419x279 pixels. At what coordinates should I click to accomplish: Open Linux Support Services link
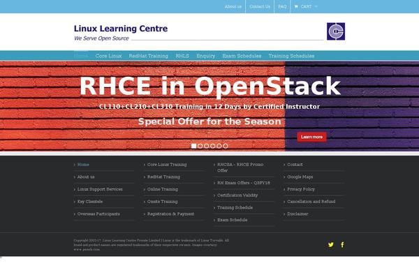click(x=100, y=189)
